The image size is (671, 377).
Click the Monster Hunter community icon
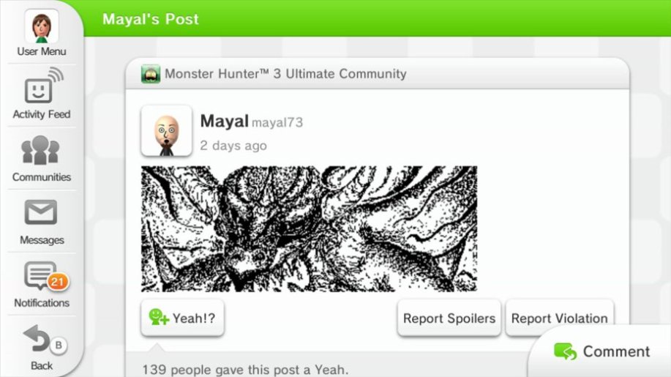(x=151, y=74)
